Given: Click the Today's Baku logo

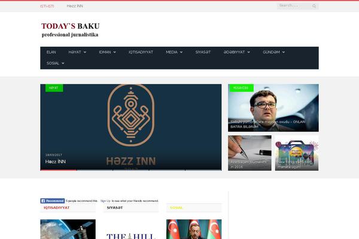Looking at the screenshot, I should click(x=70, y=30).
